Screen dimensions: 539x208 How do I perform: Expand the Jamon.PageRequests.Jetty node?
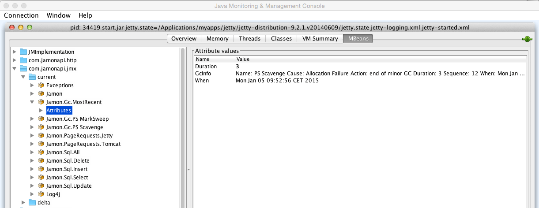32,136
